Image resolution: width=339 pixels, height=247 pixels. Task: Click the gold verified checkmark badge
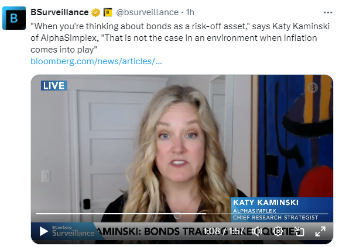coord(95,12)
